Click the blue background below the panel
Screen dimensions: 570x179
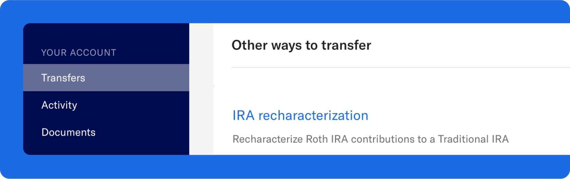pyautogui.click(x=285, y=167)
